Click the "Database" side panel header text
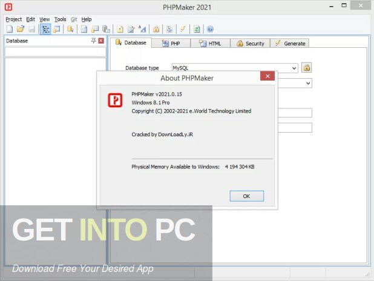Screen dimensions: 374x281 click(x=17, y=41)
